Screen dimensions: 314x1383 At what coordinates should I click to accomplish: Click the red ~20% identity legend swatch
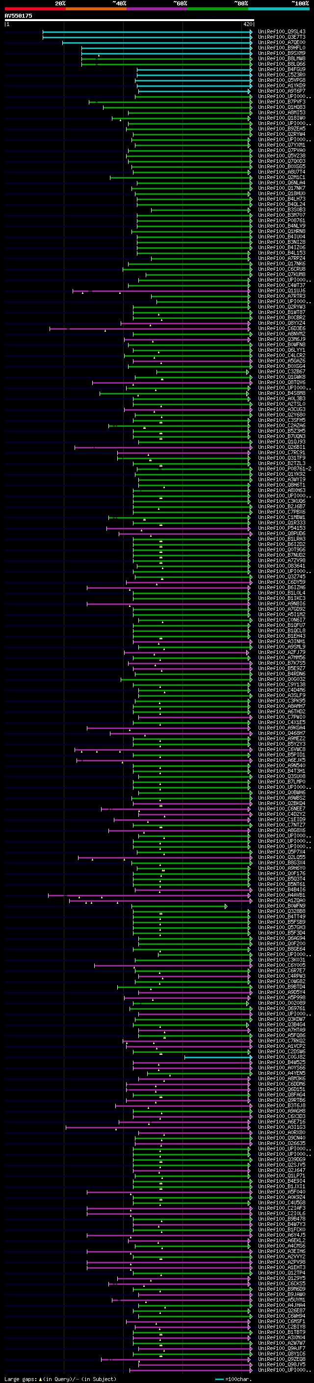click(x=35, y=9)
